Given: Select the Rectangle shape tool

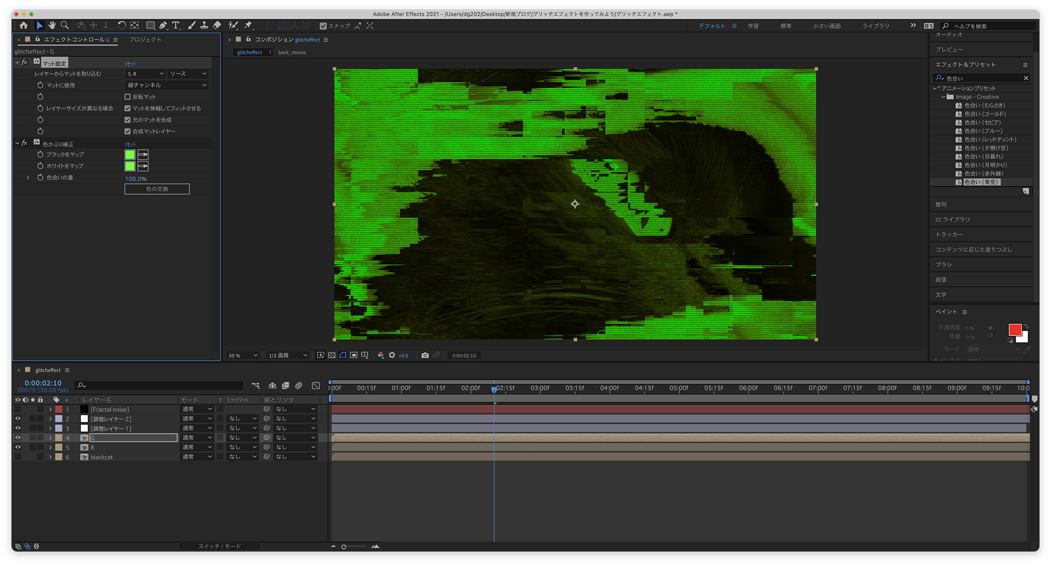Looking at the screenshot, I should [150, 25].
